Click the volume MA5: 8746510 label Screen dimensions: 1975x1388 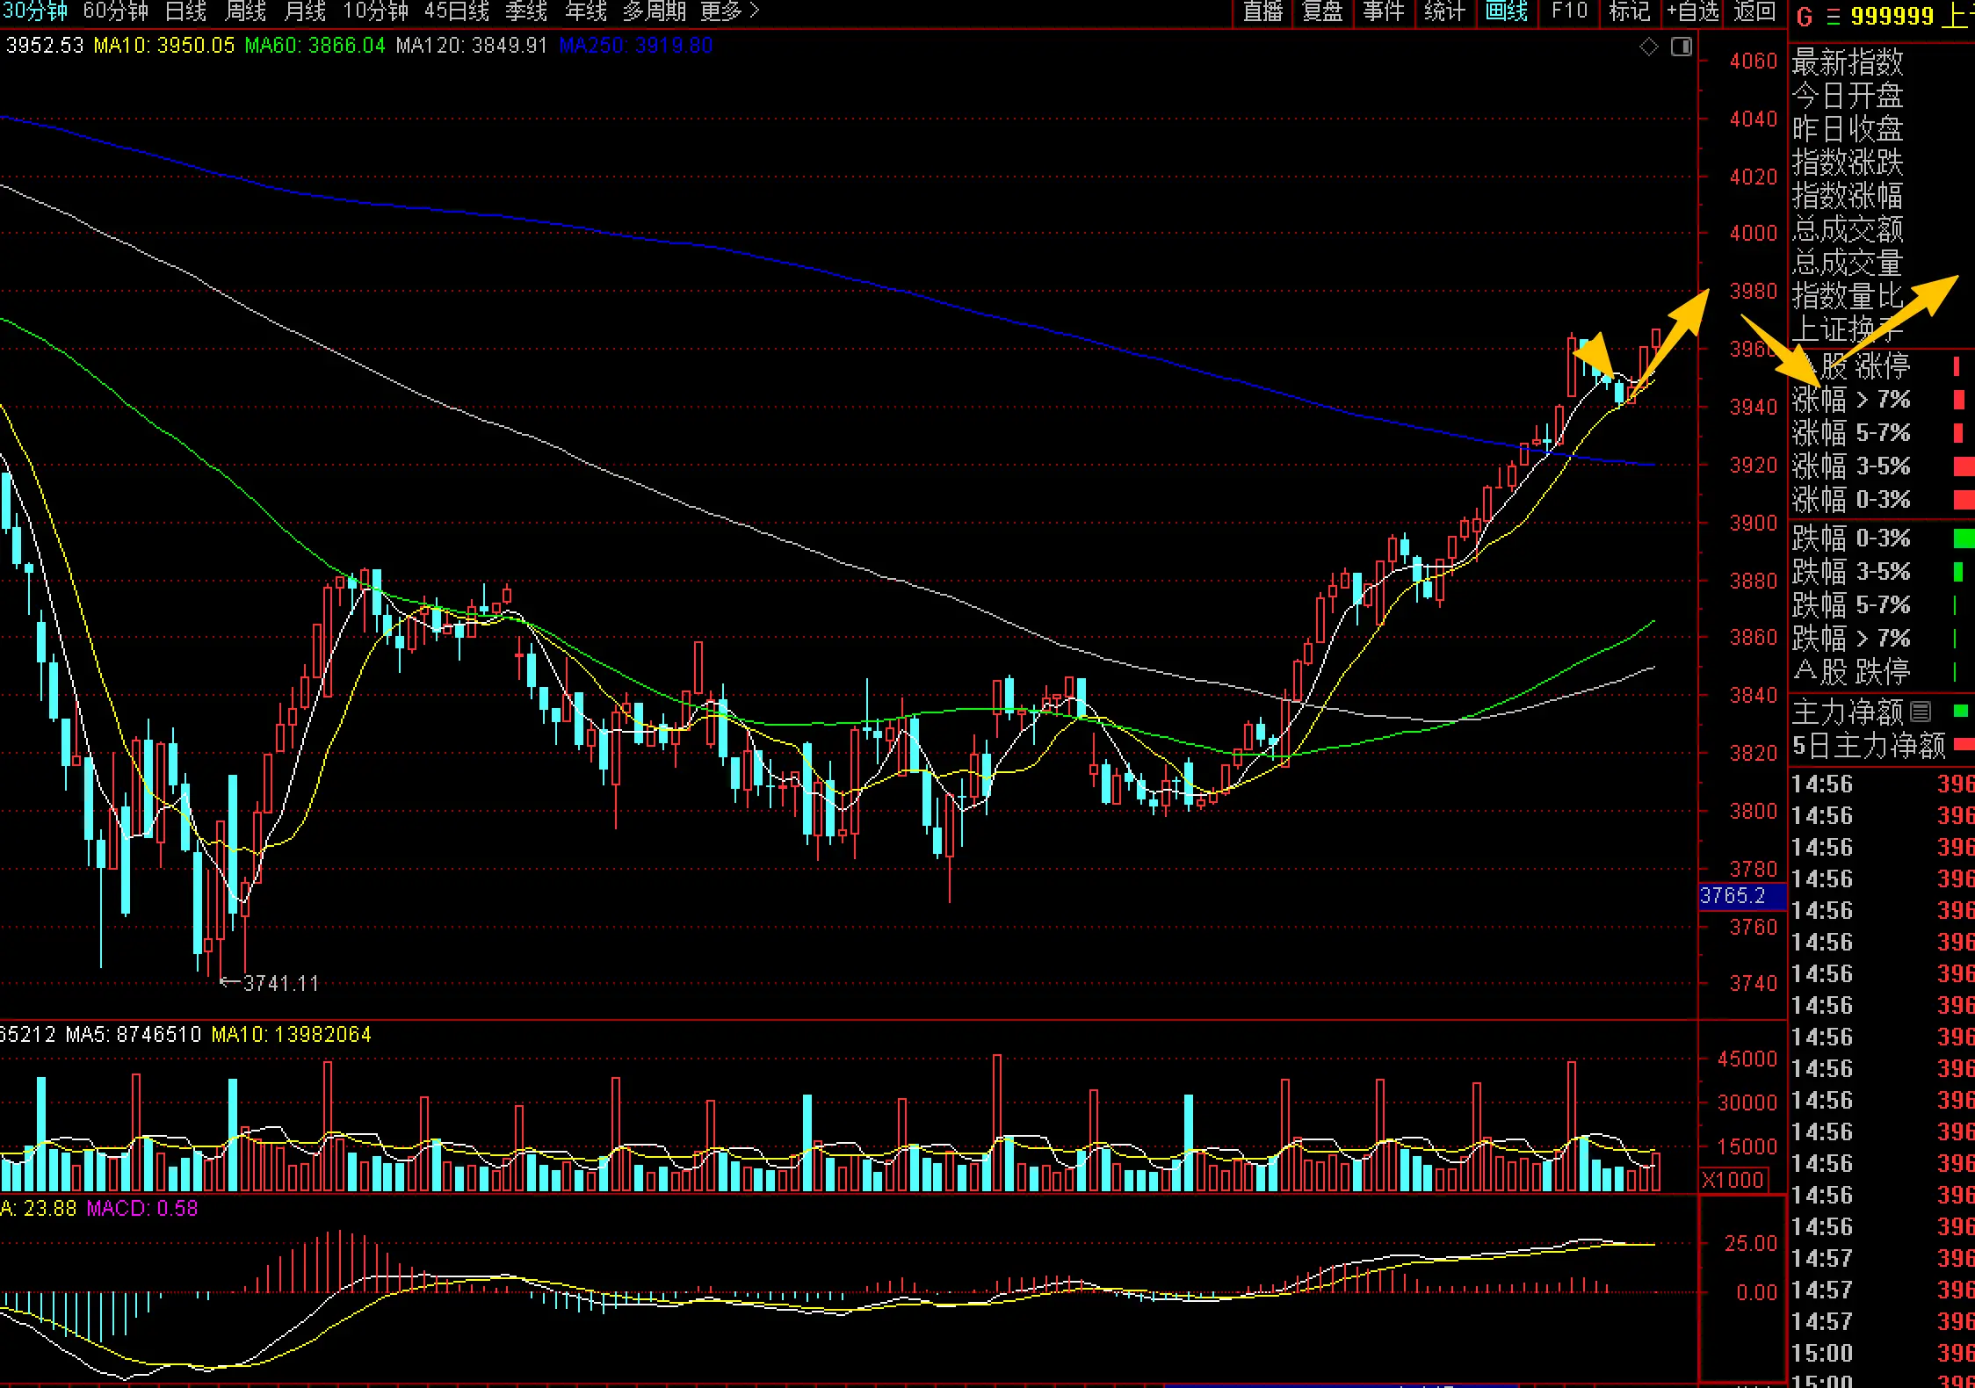[134, 1035]
